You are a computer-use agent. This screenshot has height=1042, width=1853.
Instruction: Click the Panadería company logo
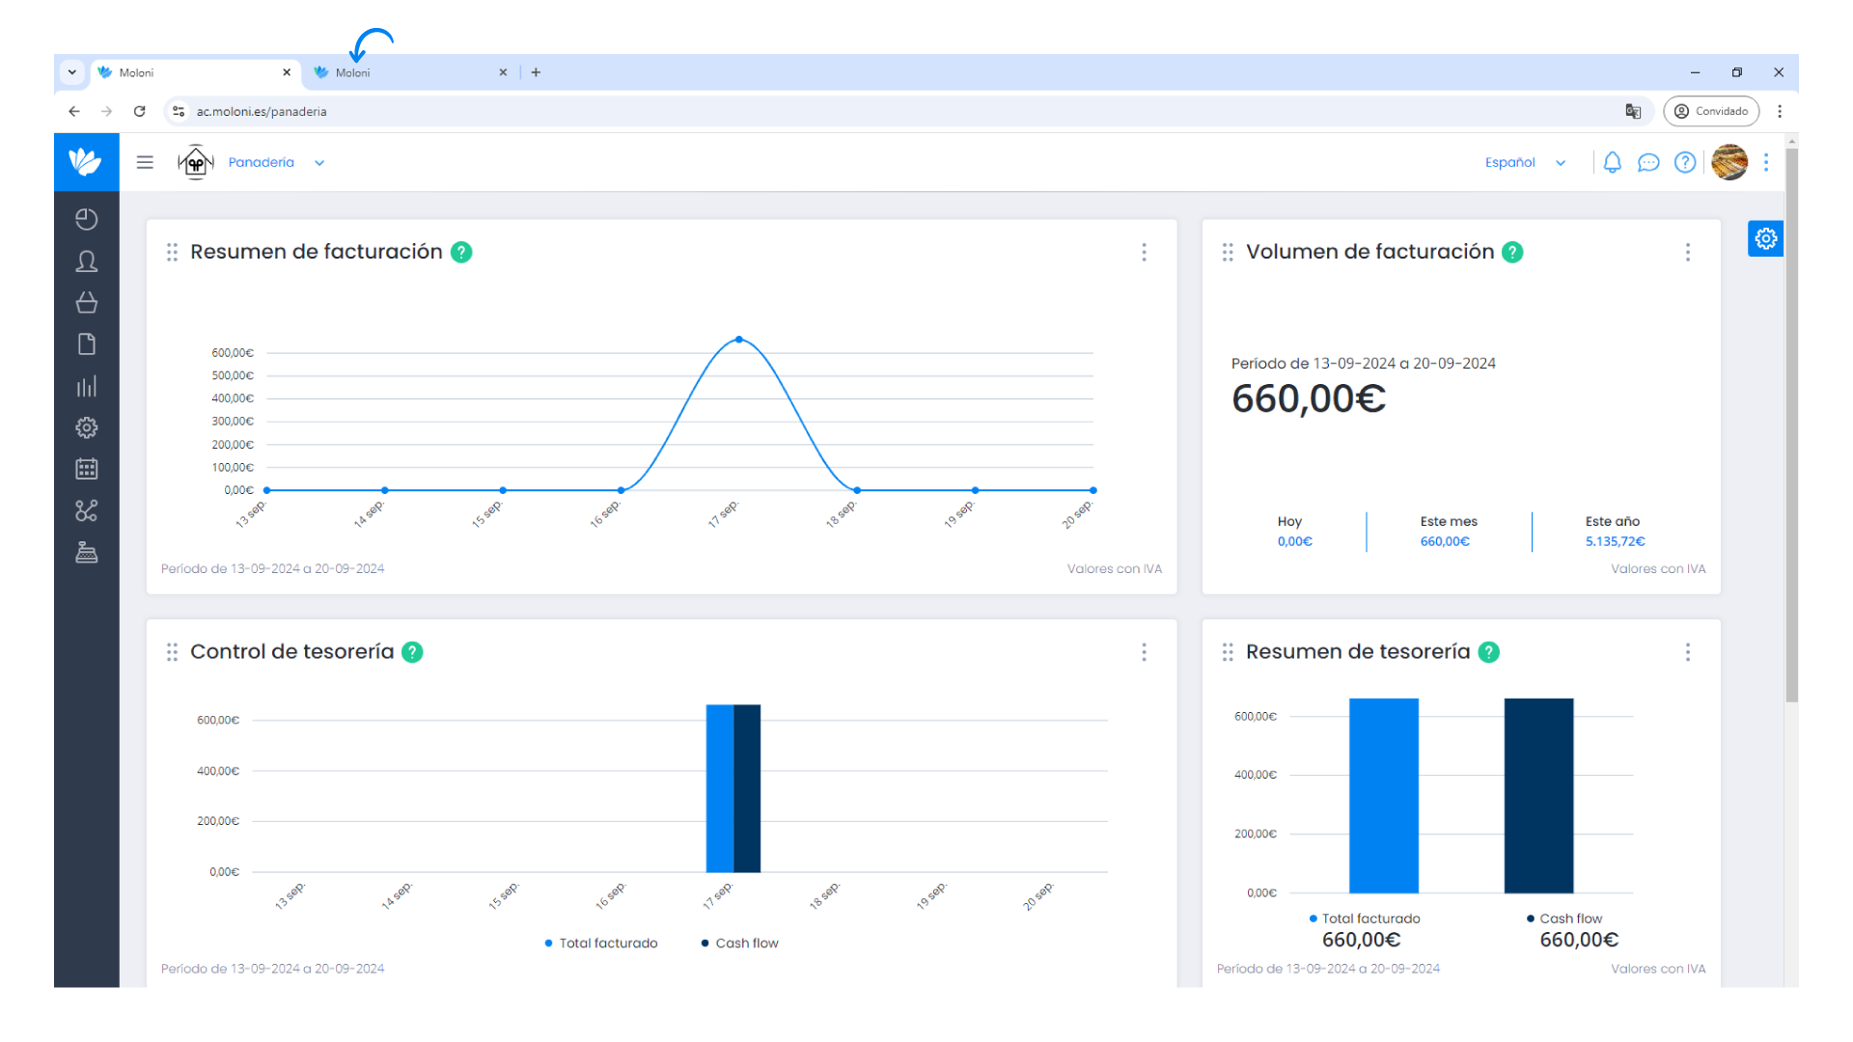point(196,162)
